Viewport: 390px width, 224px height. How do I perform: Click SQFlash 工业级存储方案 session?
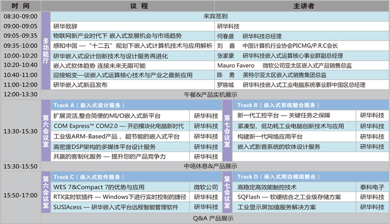294,197
